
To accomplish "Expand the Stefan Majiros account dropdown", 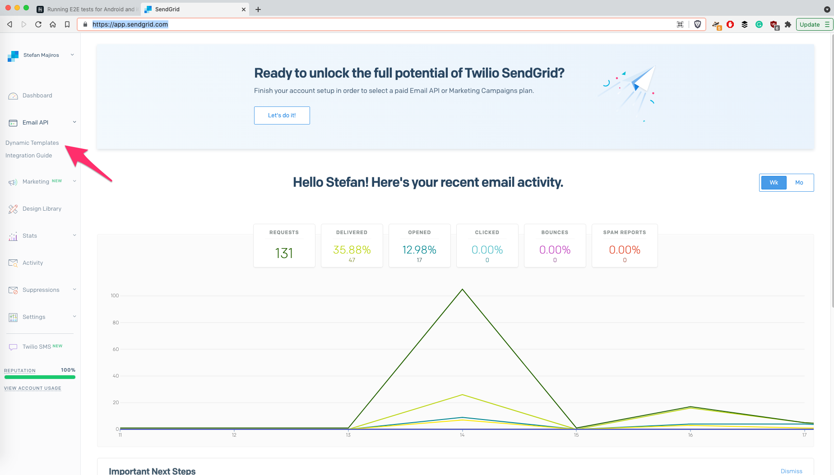I will point(72,55).
